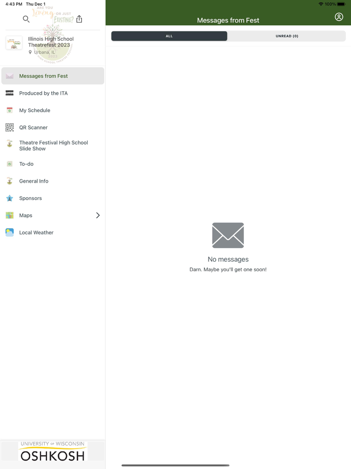This screenshot has width=351, height=469.
Task: Open Local Weather menu item
Action: [53, 232]
